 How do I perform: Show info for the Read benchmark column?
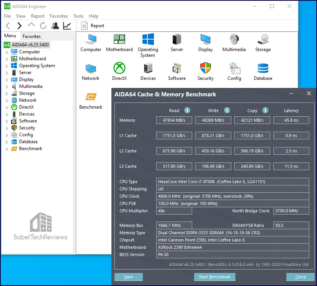[187, 110]
